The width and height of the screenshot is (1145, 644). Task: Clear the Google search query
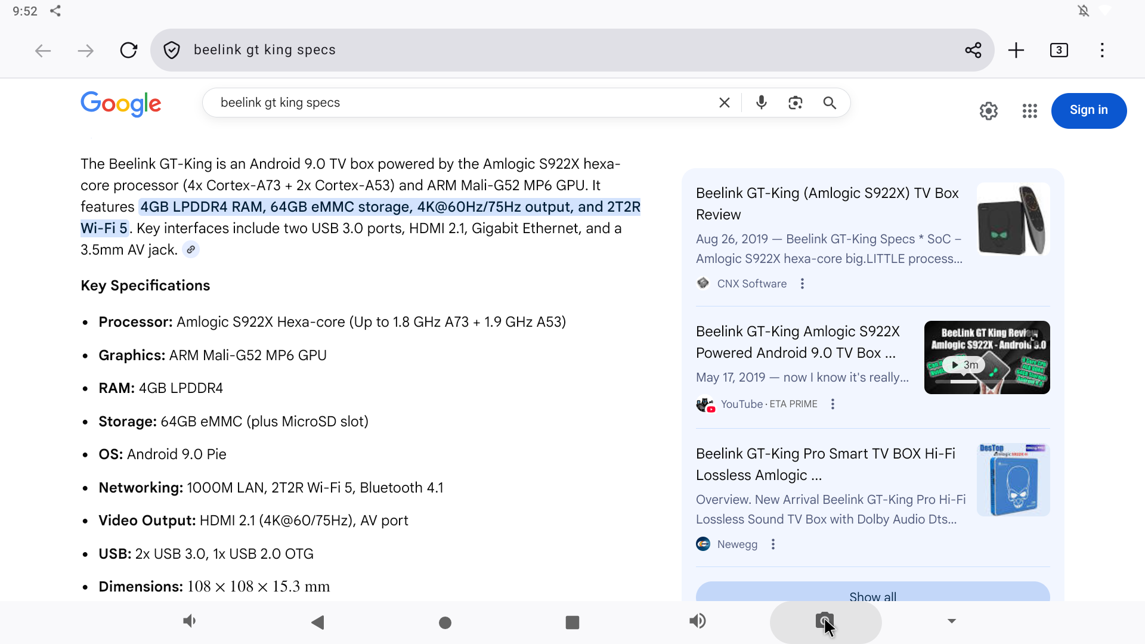click(x=724, y=103)
